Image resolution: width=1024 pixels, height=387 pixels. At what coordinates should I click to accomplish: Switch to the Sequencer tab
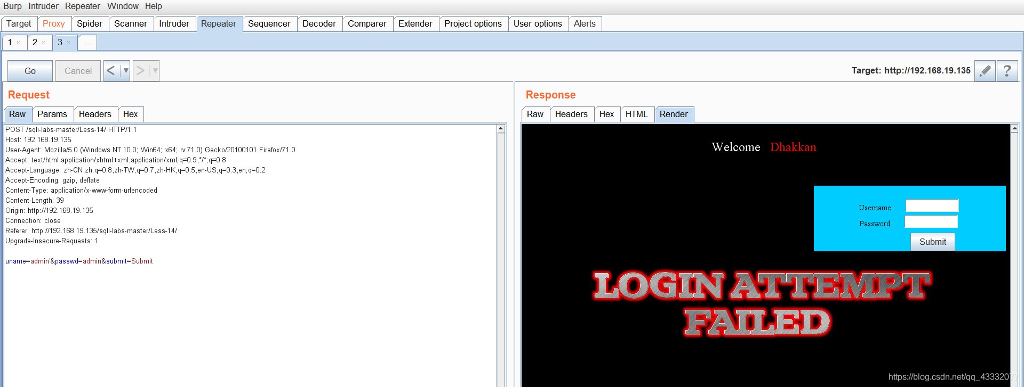tap(269, 24)
